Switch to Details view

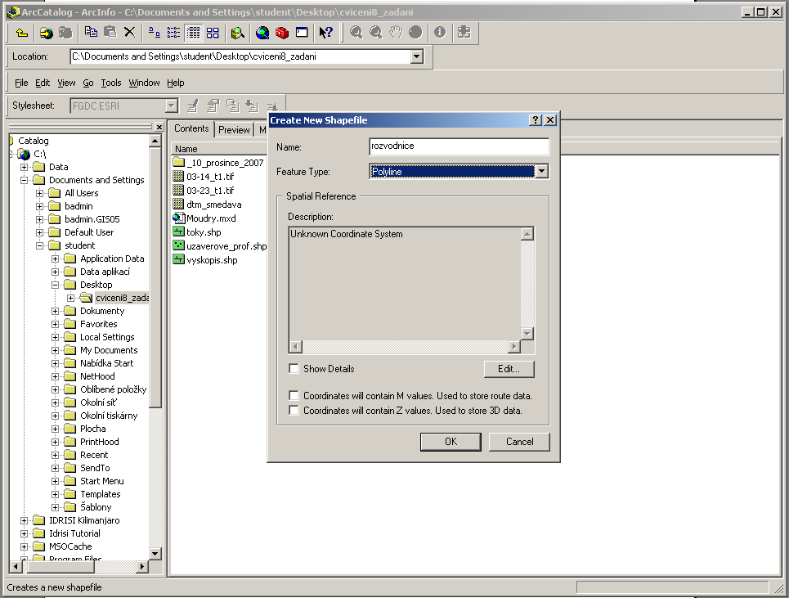point(193,33)
